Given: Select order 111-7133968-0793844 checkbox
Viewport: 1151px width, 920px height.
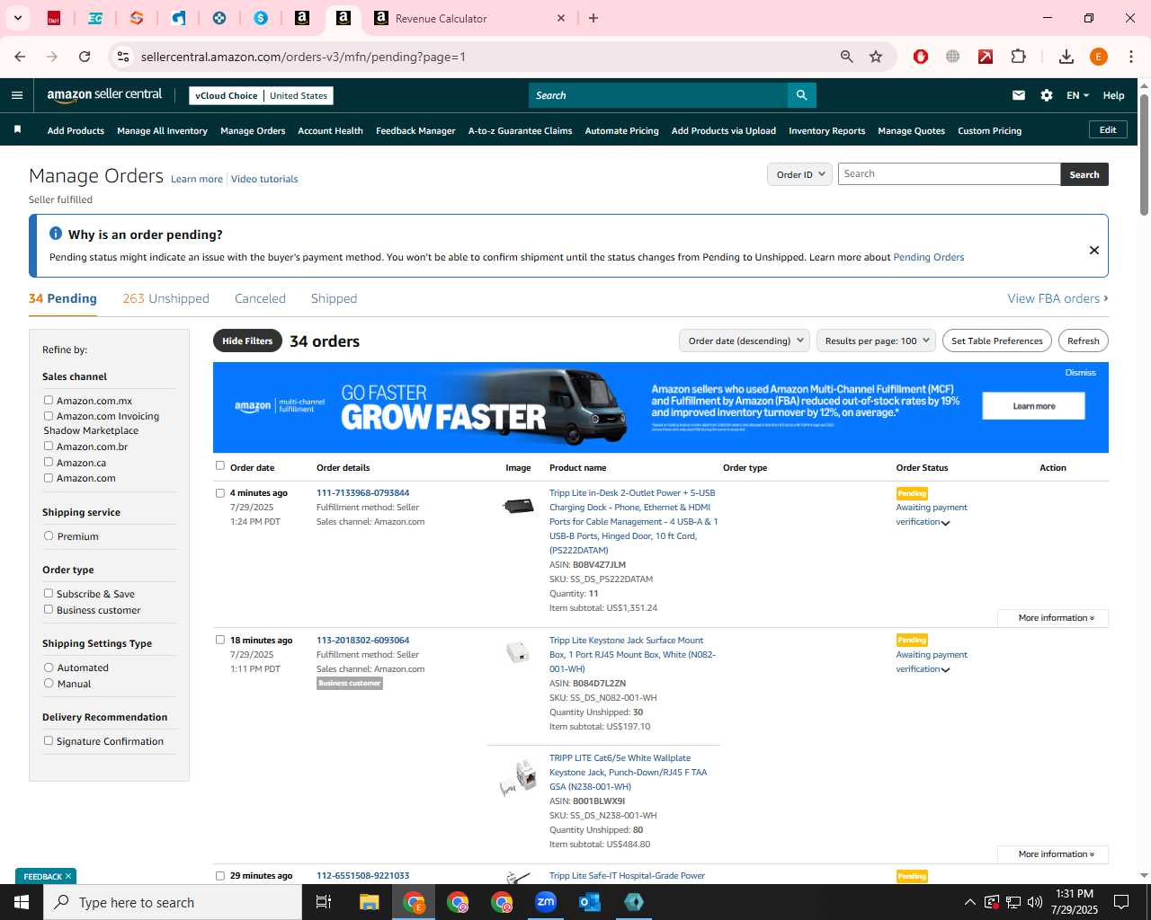Looking at the screenshot, I should (x=220, y=492).
